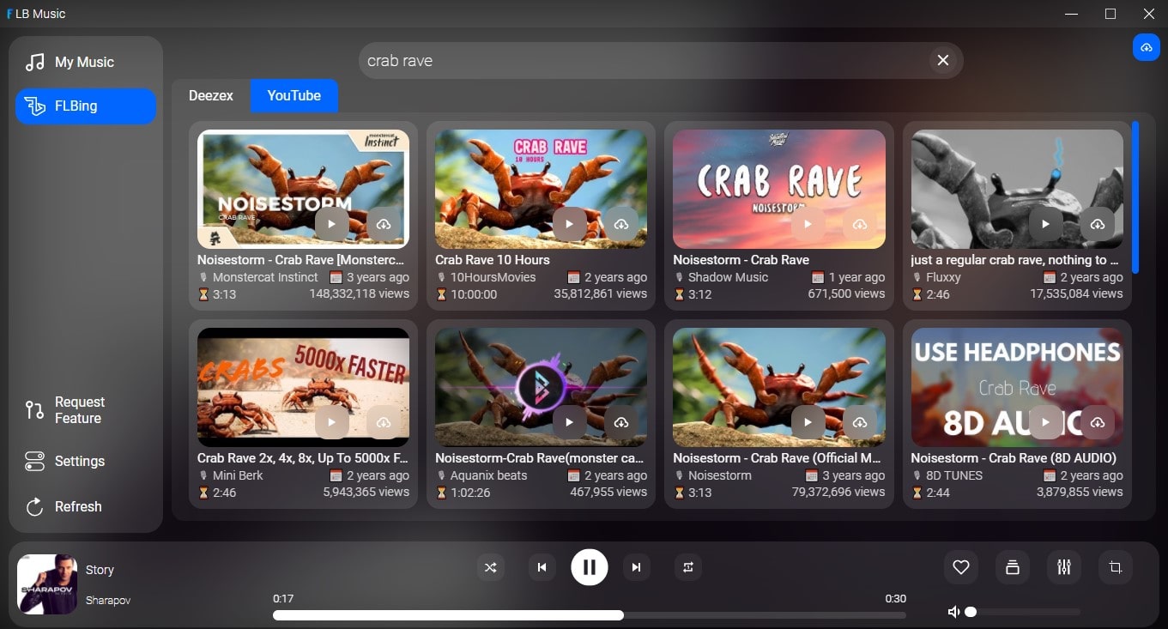Open the crop icon in player bar
The width and height of the screenshot is (1168, 629).
click(1116, 567)
